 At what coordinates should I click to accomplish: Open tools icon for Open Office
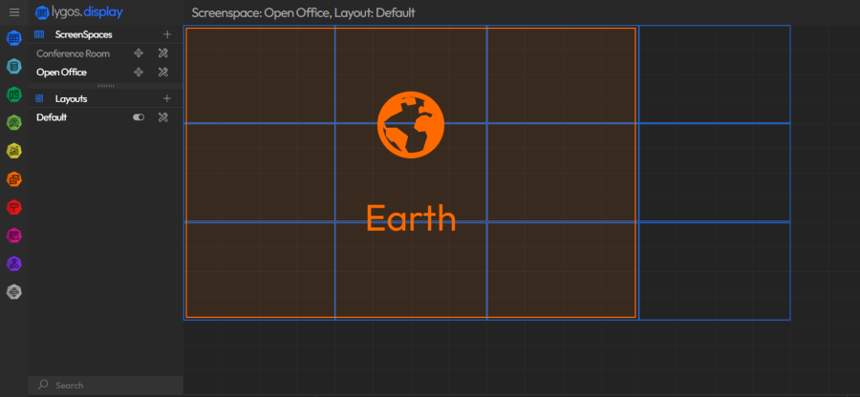click(162, 72)
